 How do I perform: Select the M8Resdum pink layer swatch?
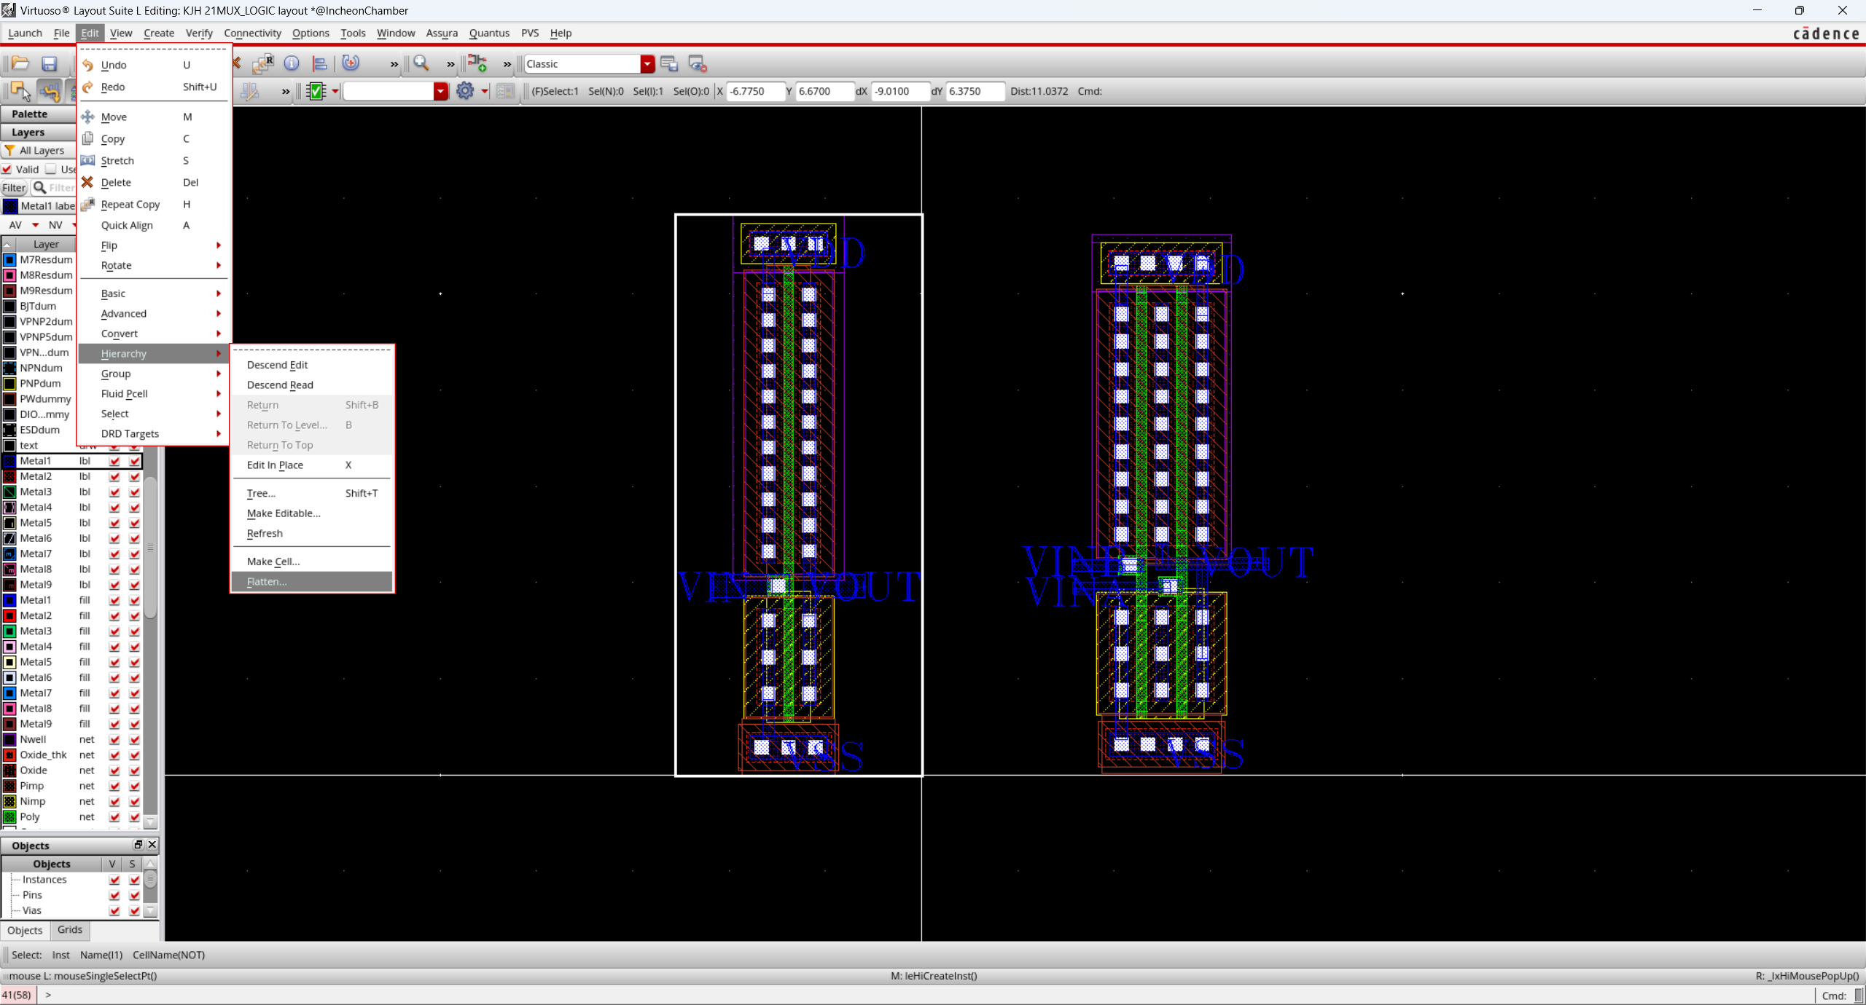click(9, 275)
